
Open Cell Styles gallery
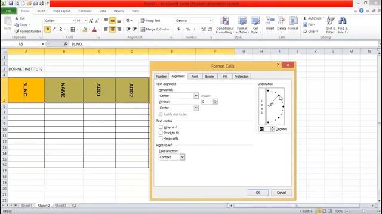pyautogui.click(x=255, y=25)
